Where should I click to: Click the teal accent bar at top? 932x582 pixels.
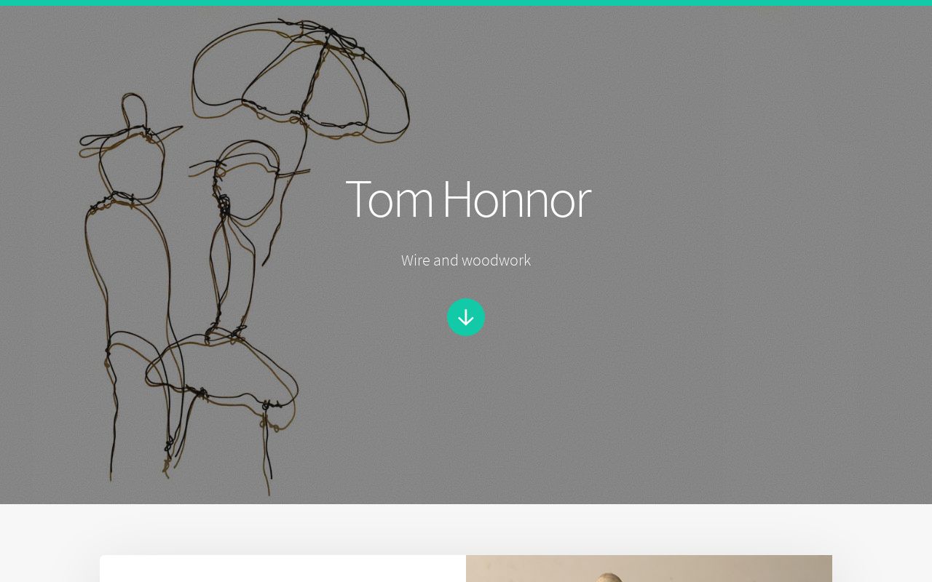coord(466,3)
